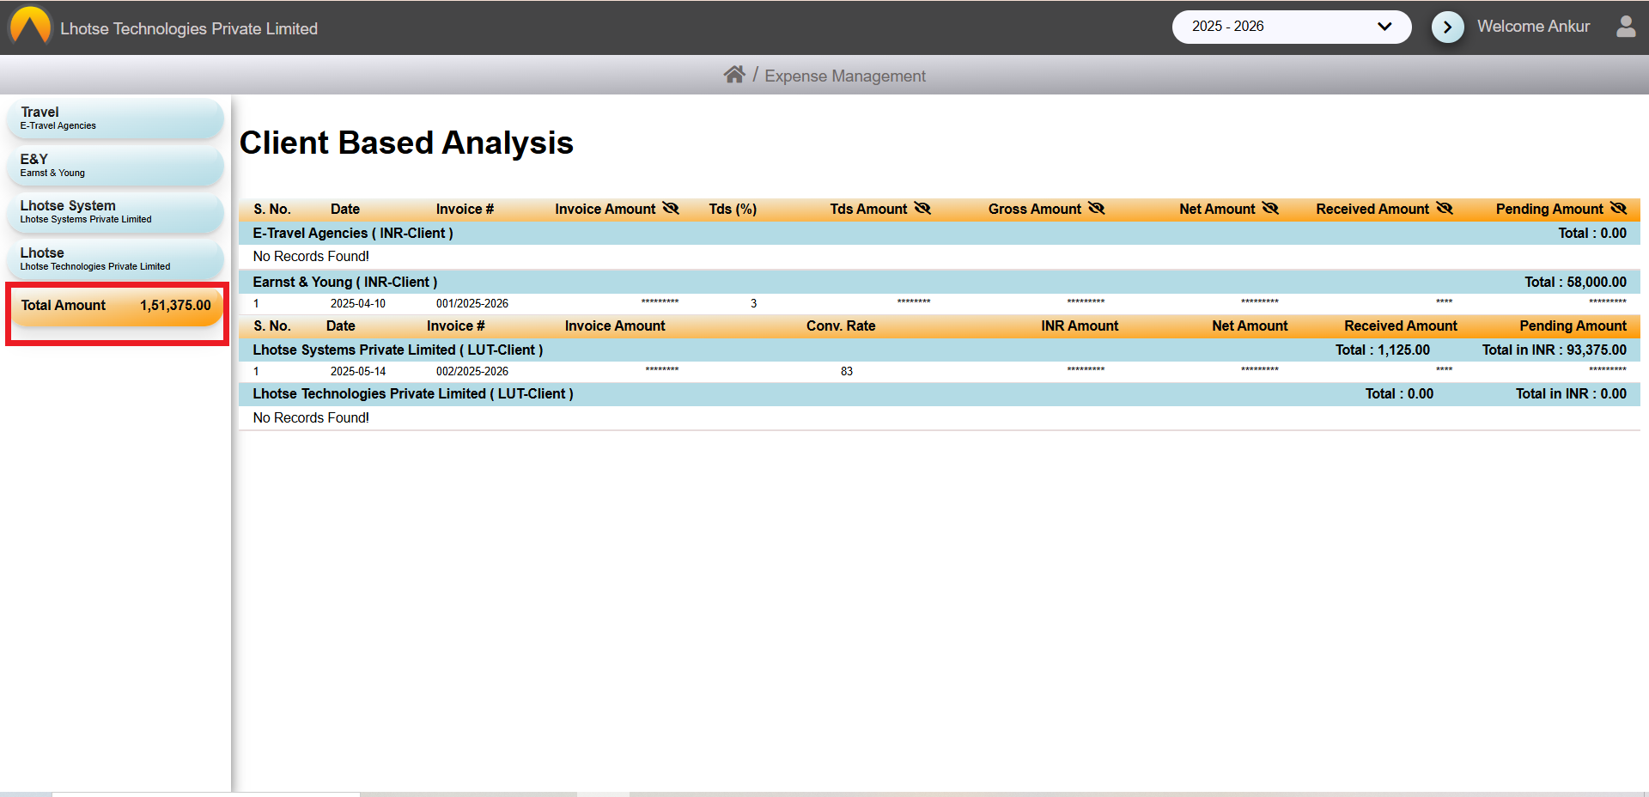Screen dimensions: 1649x797
Task: Click Earnst & Young ( INR-Client ) group row
Action: (940, 282)
